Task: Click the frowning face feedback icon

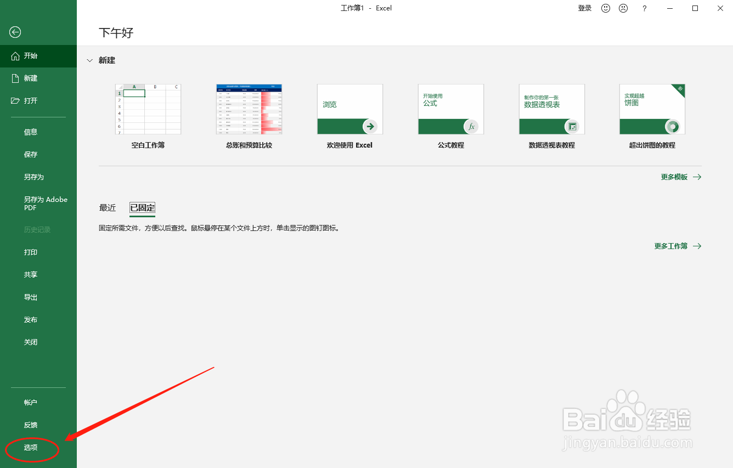Action: pos(623,8)
